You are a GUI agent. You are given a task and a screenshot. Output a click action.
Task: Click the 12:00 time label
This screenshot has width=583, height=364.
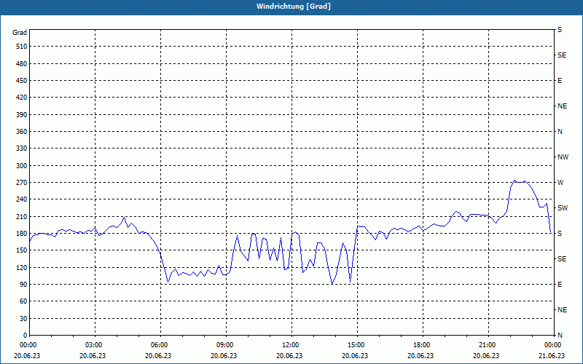[x=289, y=345]
